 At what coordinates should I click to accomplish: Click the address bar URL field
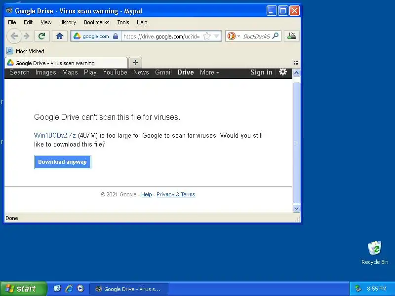pyautogui.click(x=161, y=37)
